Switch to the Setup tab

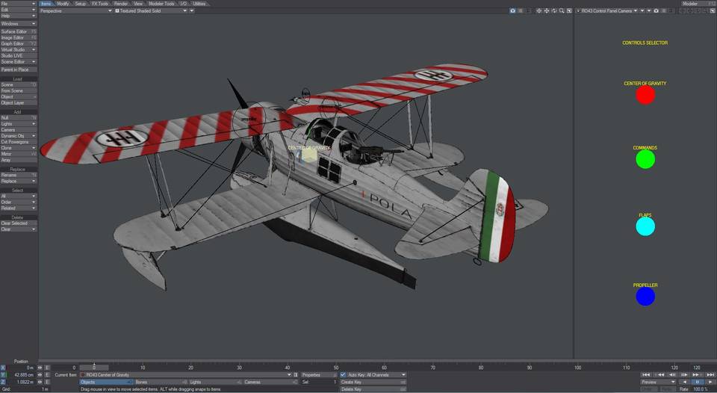[x=81, y=4]
